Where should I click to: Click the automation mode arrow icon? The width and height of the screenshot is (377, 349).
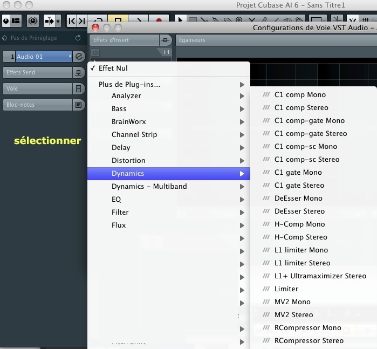click(x=49, y=21)
